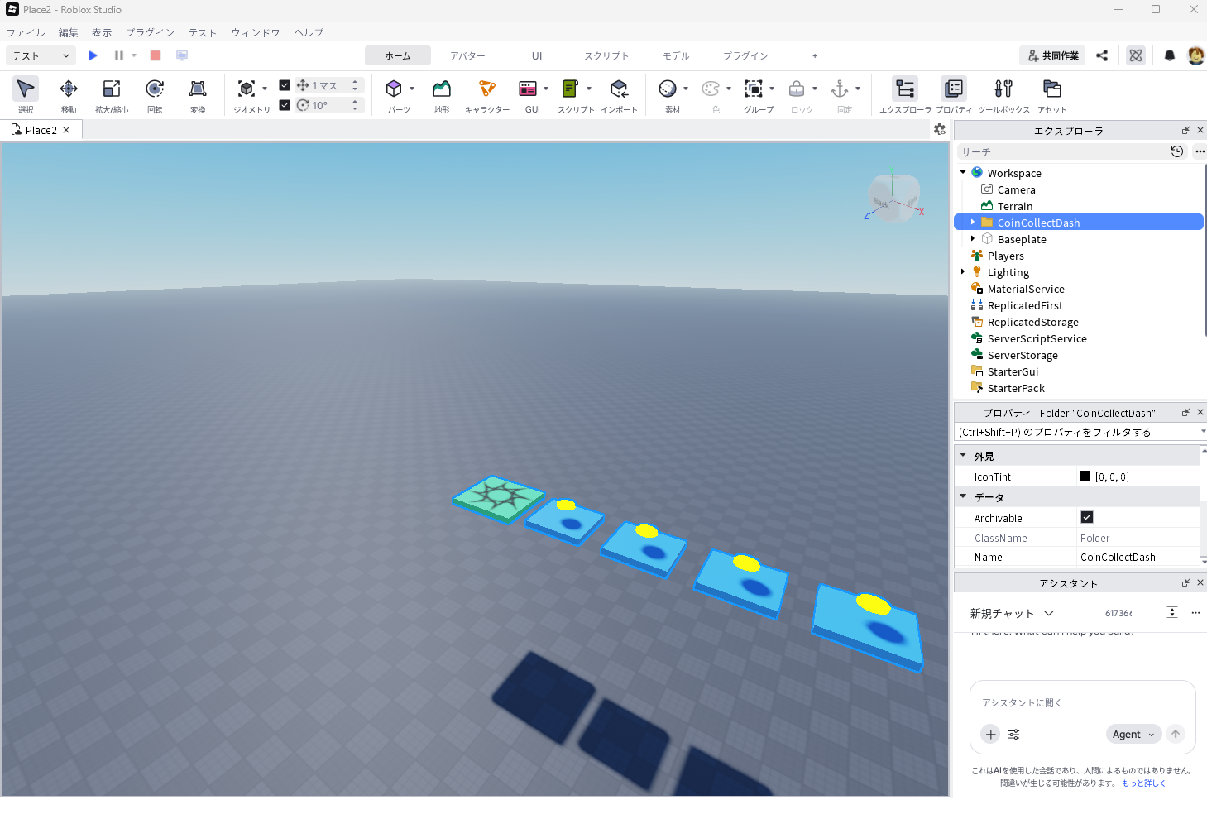Uncheck the Archivable property checkbox

tap(1087, 517)
